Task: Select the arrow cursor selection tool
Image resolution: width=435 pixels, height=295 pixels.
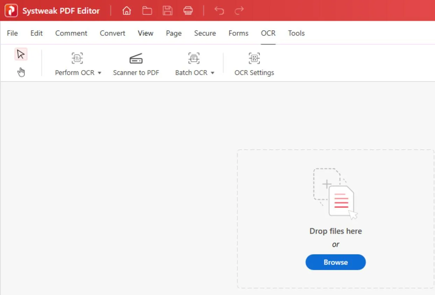Action: (21, 55)
